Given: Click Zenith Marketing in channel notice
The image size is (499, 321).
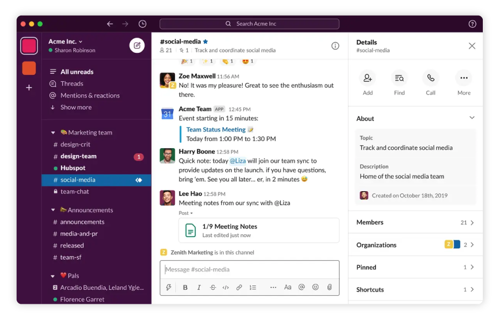Looking at the screenshot, I should 192,253.
